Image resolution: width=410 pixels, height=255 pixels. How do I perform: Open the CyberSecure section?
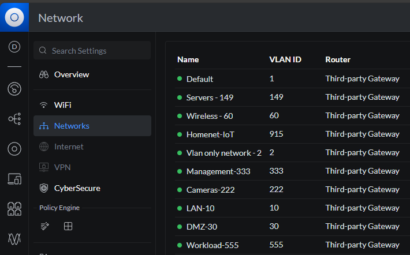(77, 188)
